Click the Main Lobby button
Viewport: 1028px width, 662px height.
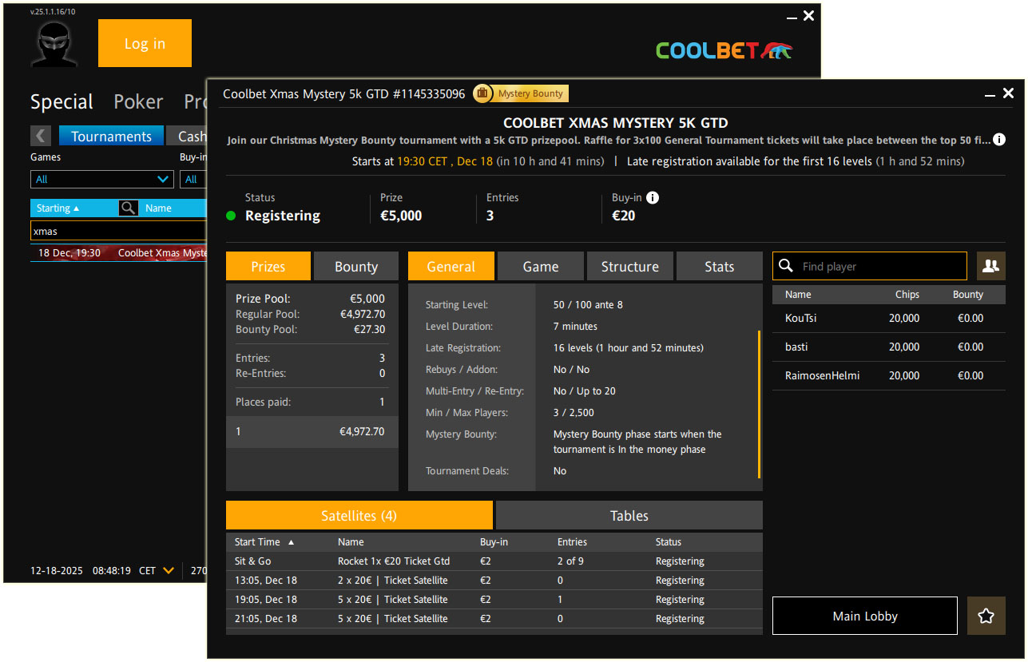[x=864, y=616]
